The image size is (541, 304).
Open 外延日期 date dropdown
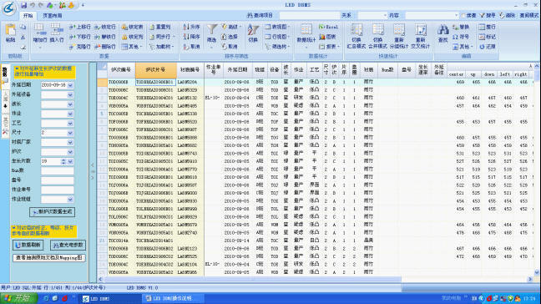(70, 85)
